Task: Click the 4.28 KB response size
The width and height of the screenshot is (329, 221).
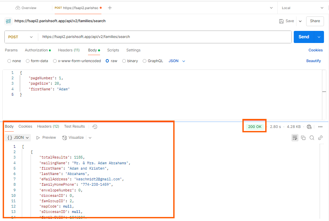Action: coord(293,127)
